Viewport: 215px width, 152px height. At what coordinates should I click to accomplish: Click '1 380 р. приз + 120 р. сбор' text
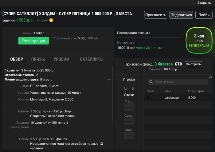pos(50,111)
